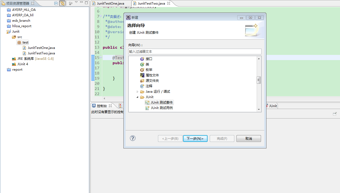Click line 13 public class code
This screenshot has height=193, width=340.
pos(113,47)
